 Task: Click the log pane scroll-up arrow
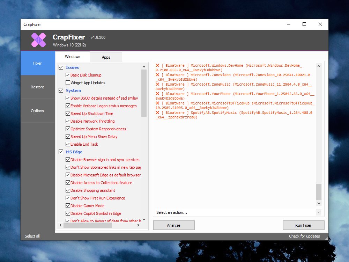pyautogui.click(x=319, y=66)
